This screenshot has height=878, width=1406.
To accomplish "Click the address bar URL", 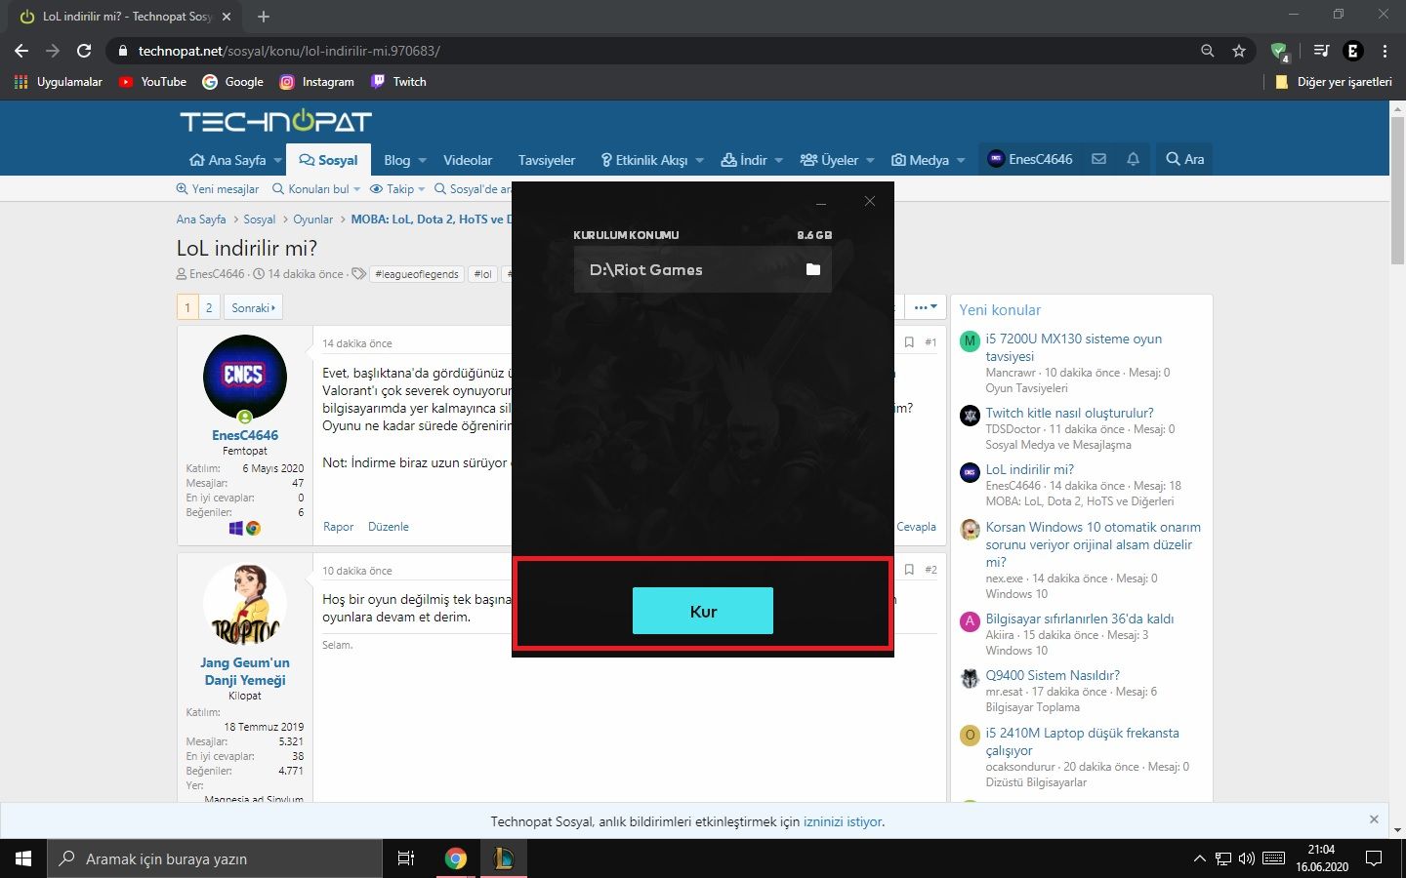I will coord(289,51).
